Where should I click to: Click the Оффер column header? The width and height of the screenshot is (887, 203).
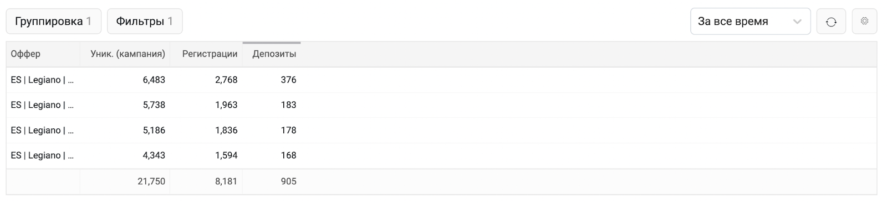[26, 54]
